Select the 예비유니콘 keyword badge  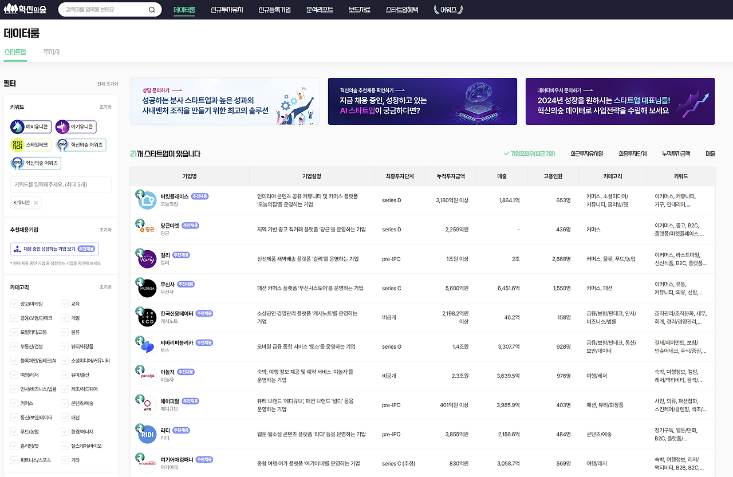[x=31, y=127]
